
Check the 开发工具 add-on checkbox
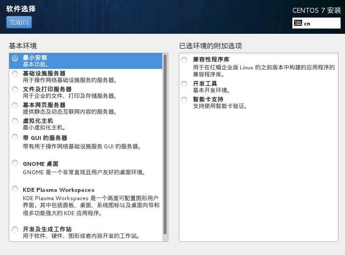coord(184,84)
